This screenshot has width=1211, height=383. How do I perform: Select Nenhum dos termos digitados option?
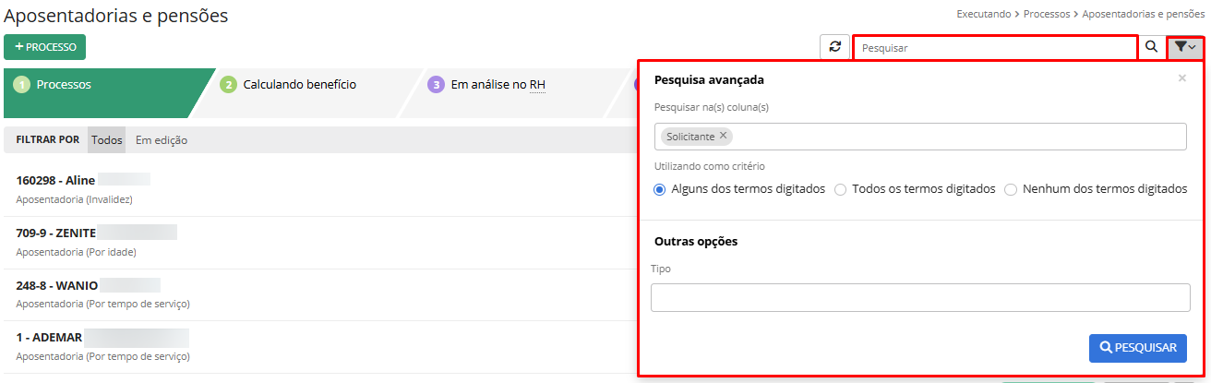tap(1011, 189)
